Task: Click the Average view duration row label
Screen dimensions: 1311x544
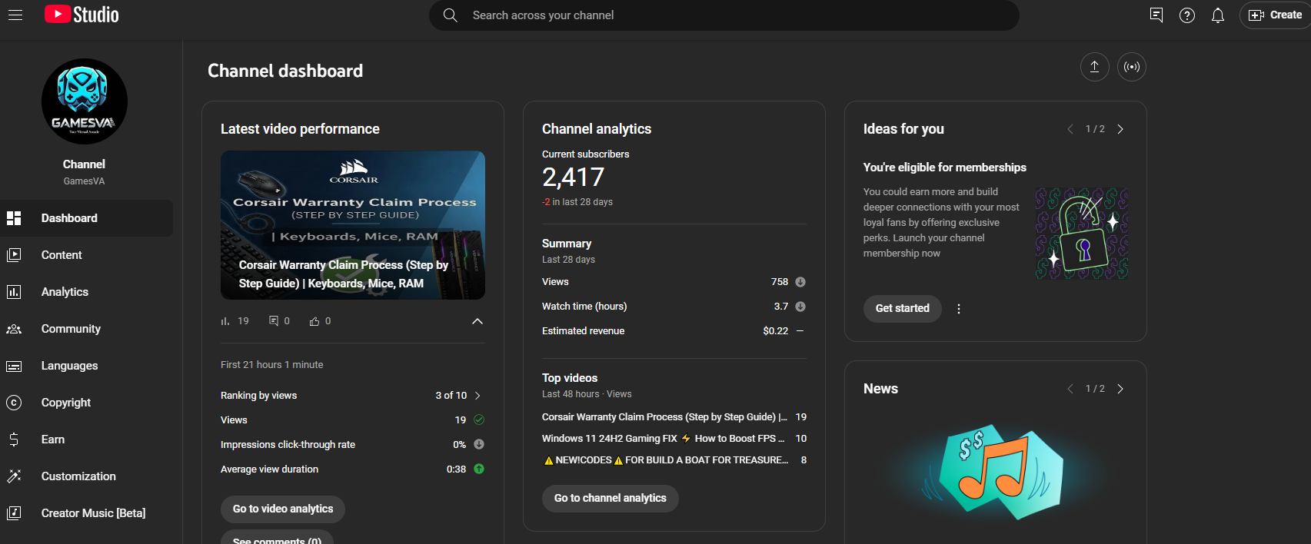Action: click(269, 469)
